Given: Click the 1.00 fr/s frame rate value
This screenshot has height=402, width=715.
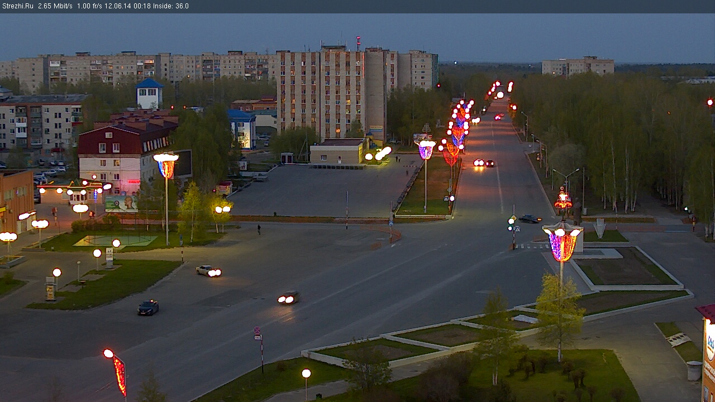Looking at the screenshot, I should coord(89,6).
